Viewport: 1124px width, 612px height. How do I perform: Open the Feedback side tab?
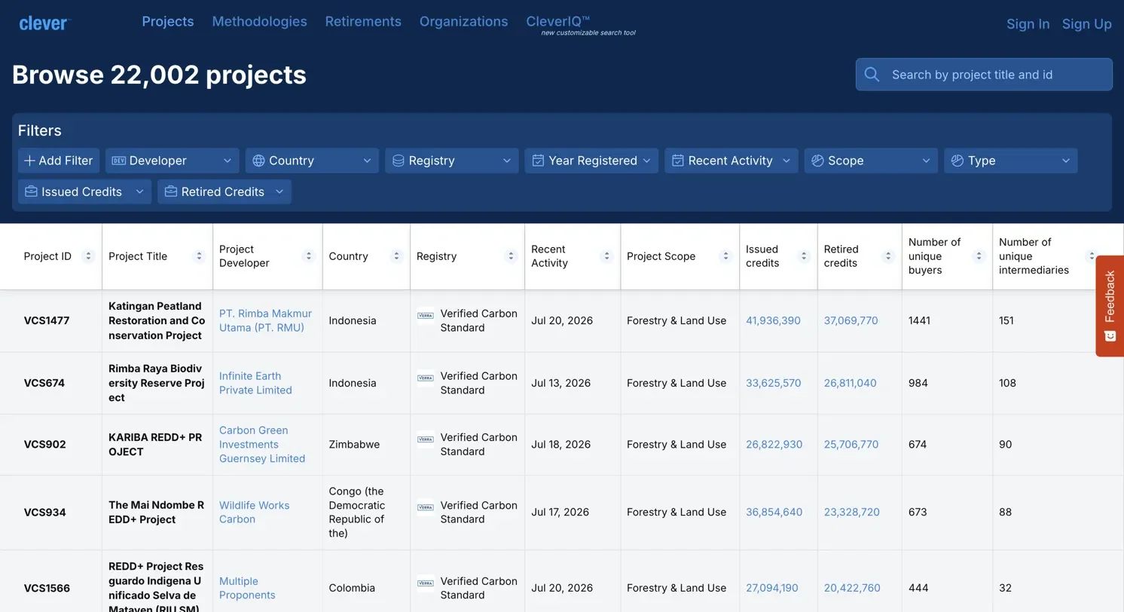pos(1110,306)
